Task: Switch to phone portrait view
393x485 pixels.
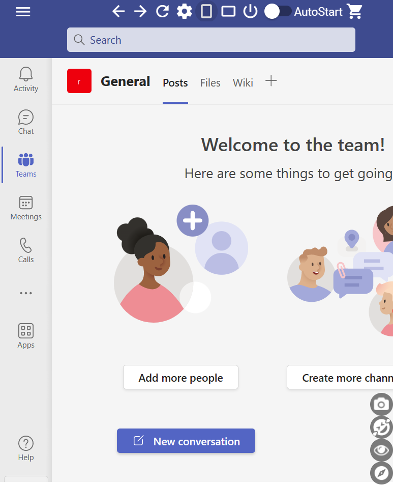Action: click(206, 11)
